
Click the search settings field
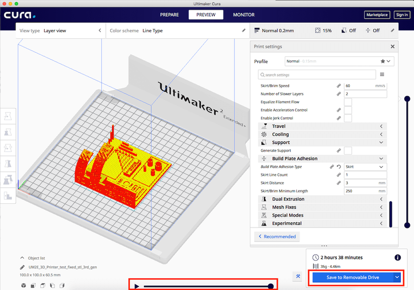(x=317, y=74)
